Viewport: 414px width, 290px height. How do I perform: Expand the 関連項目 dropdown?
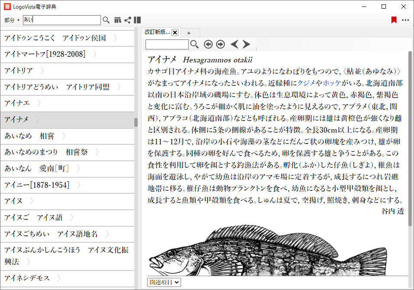(x=164, y=282)
